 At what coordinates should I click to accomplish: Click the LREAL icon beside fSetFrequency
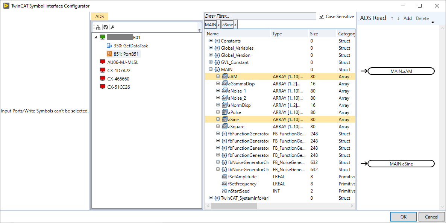coord(225,184)
